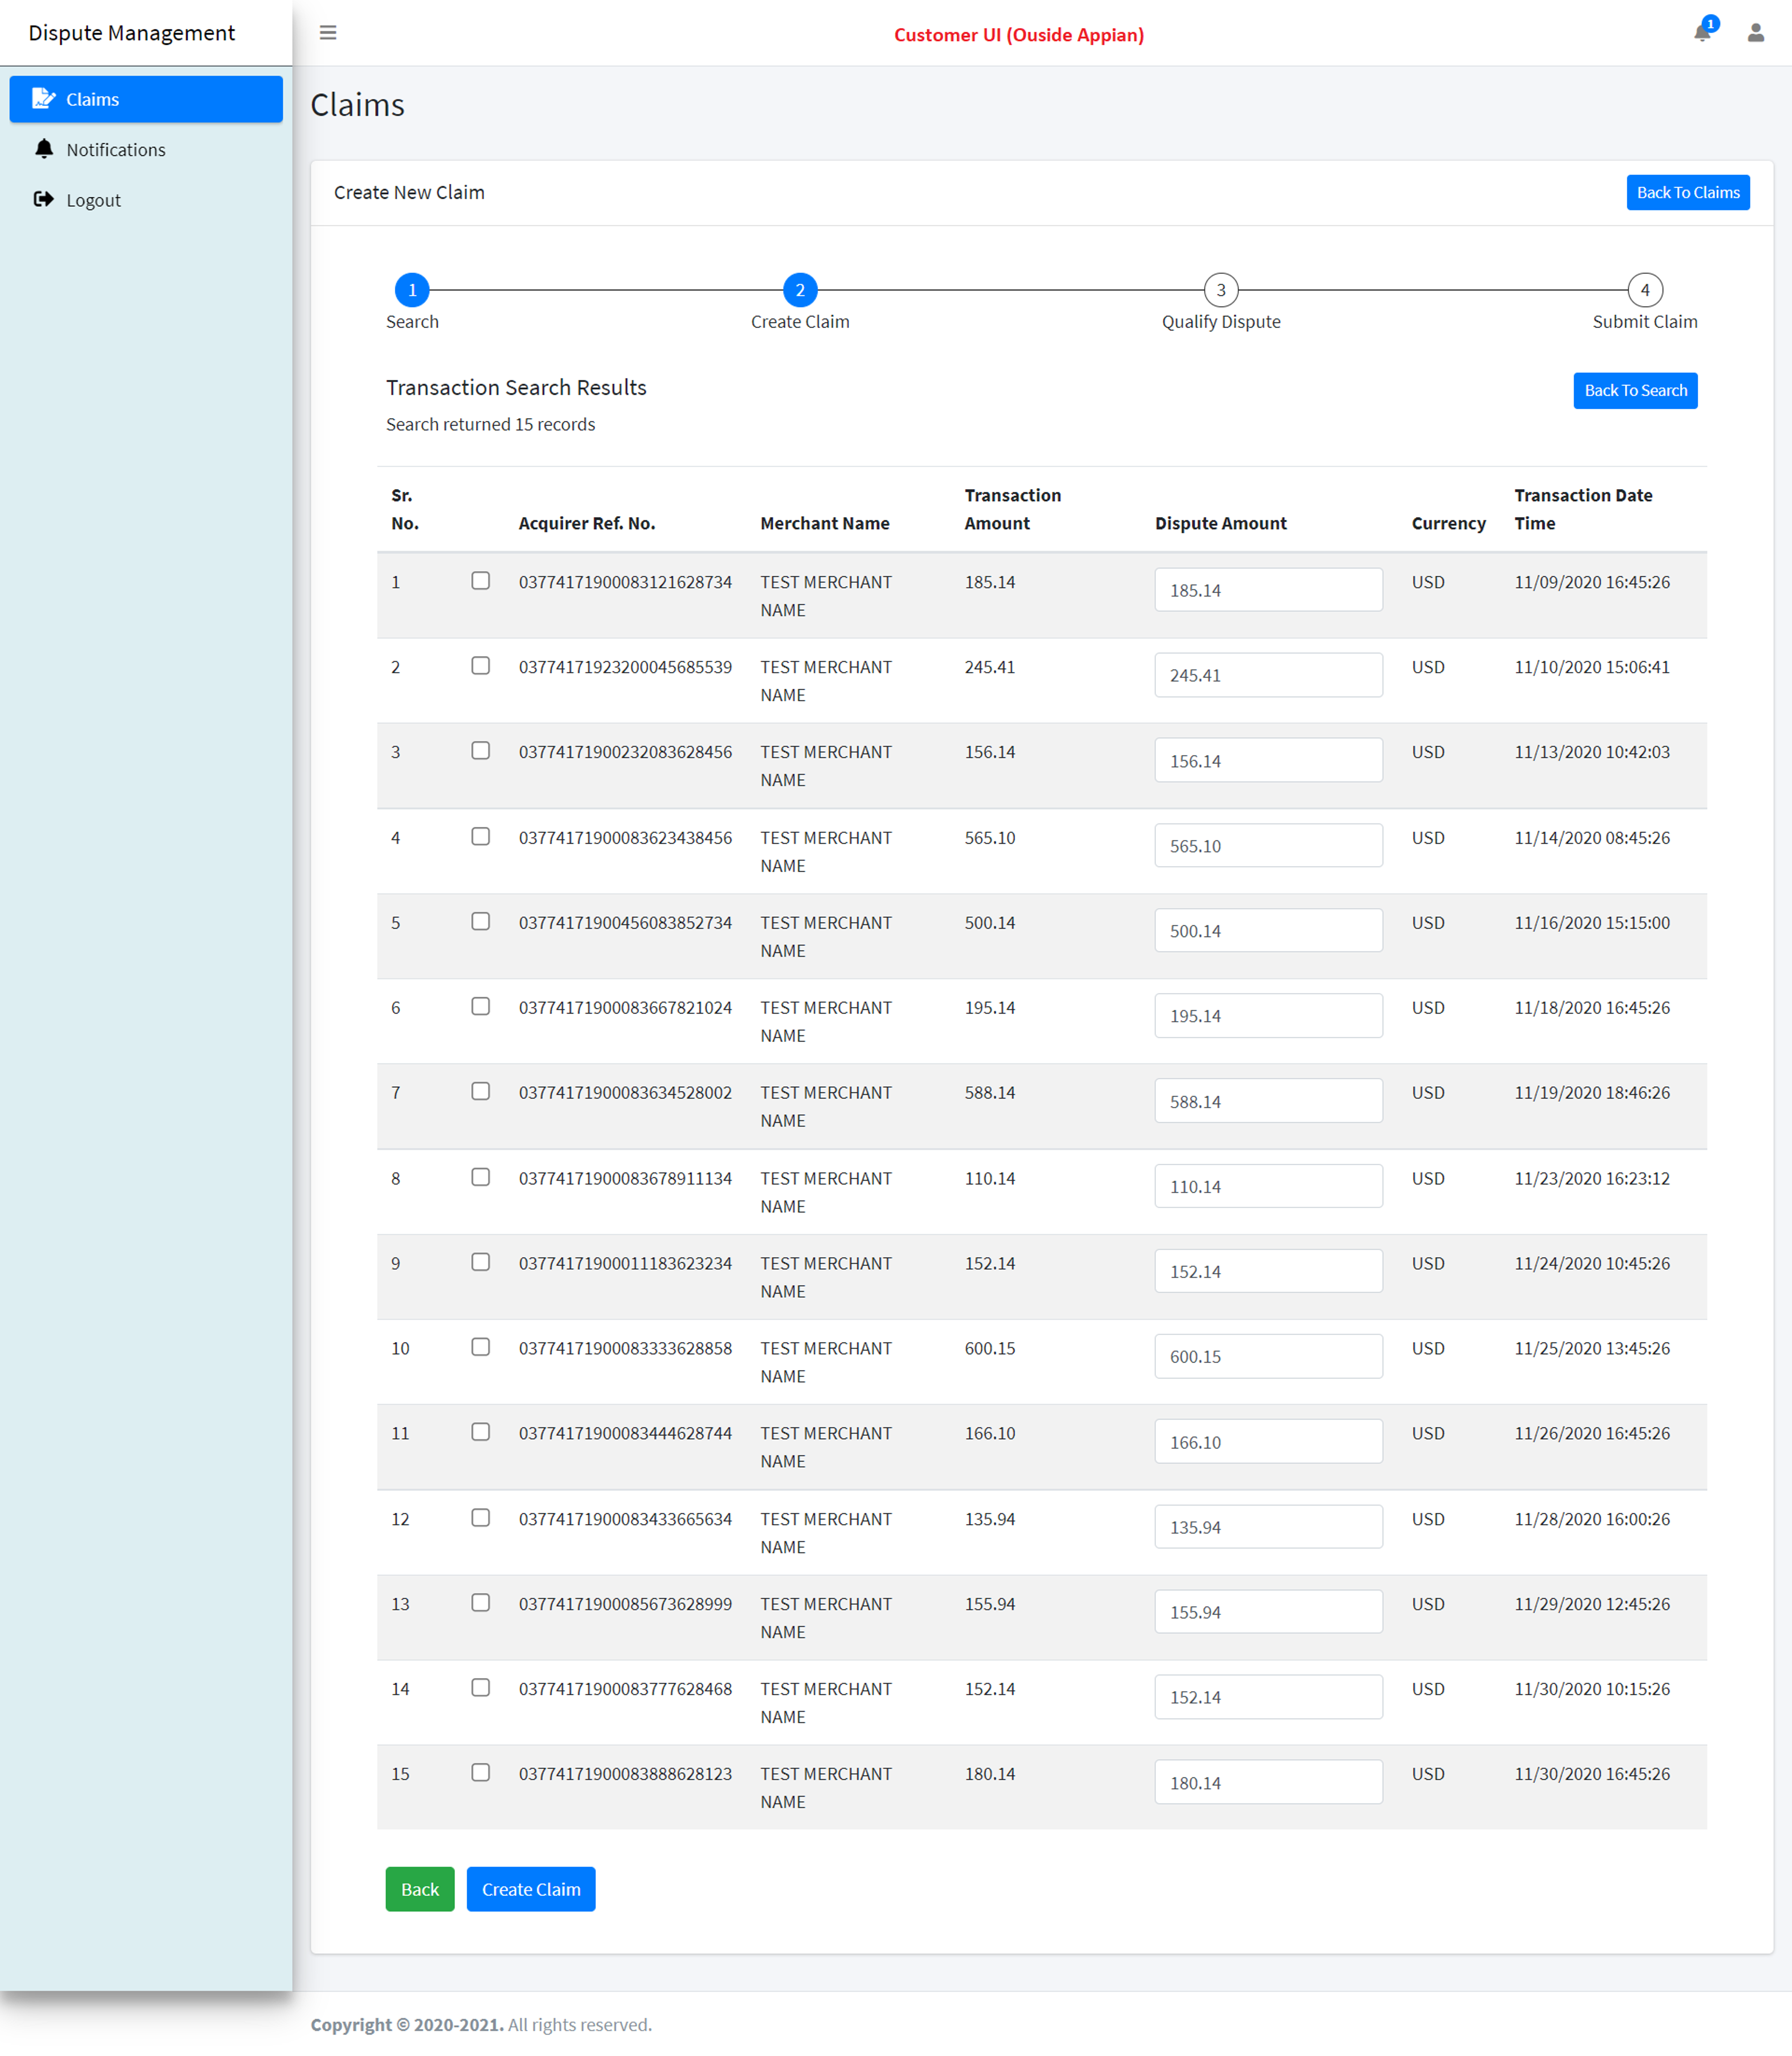Check the row 8 transaction box
Image resolution: width=1792 pixels, height=2056 pixels.
[481, 1177]
